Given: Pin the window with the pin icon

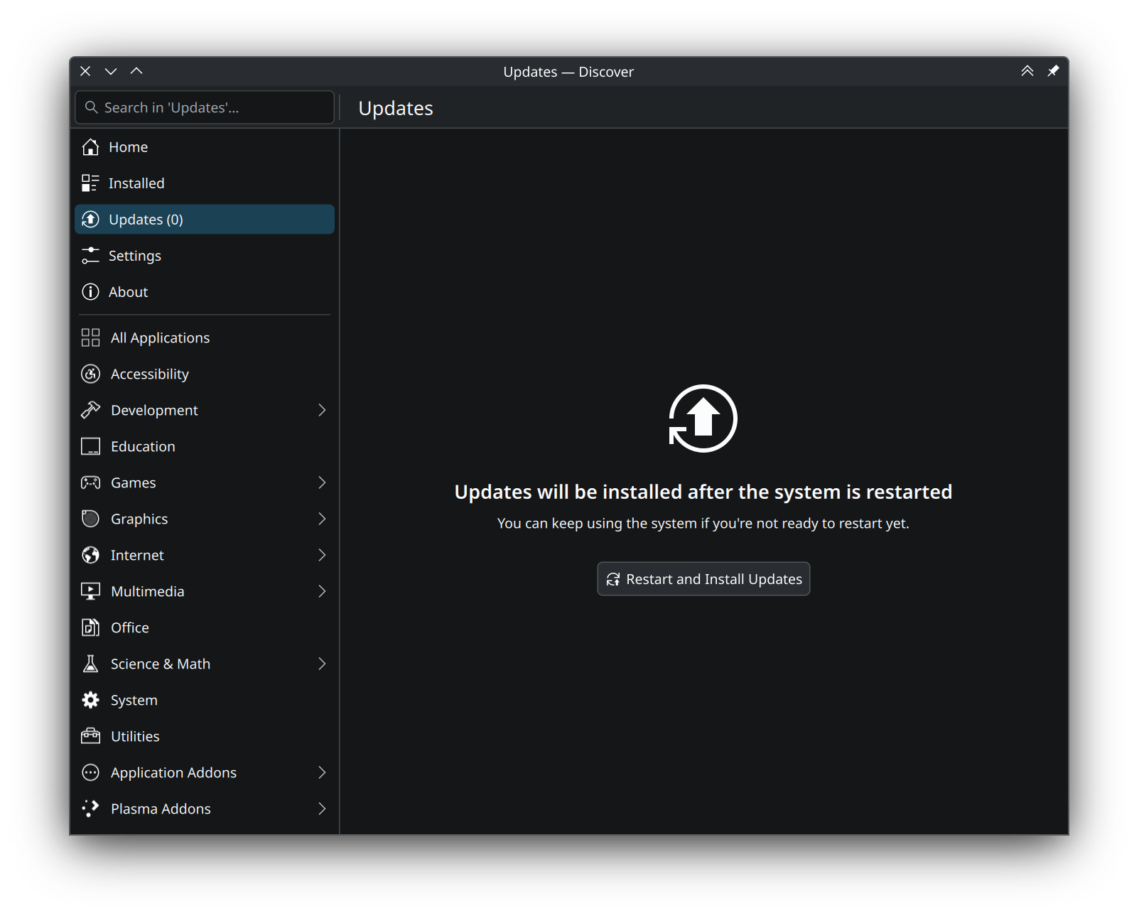Looking at the screenshot, I should [x=1053, y=71].
